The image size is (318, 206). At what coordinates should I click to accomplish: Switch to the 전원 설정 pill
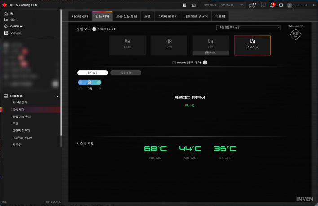126,73
